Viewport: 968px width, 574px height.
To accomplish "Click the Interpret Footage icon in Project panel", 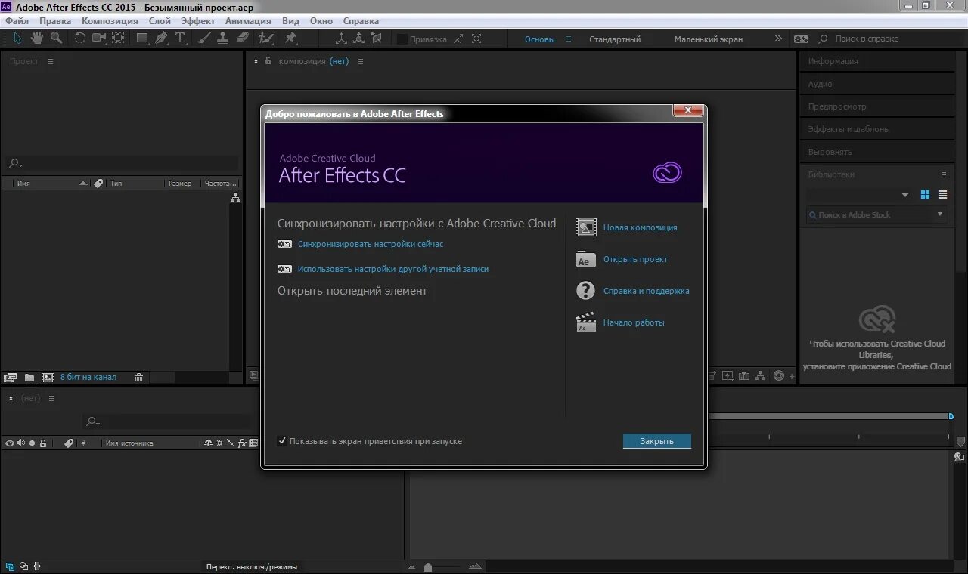I will coord(11,377).
